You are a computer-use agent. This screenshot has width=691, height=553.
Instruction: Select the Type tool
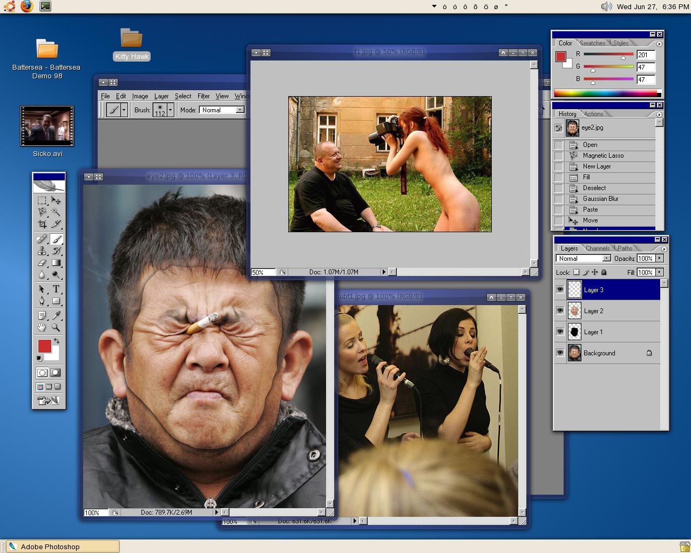coord(56,289)
